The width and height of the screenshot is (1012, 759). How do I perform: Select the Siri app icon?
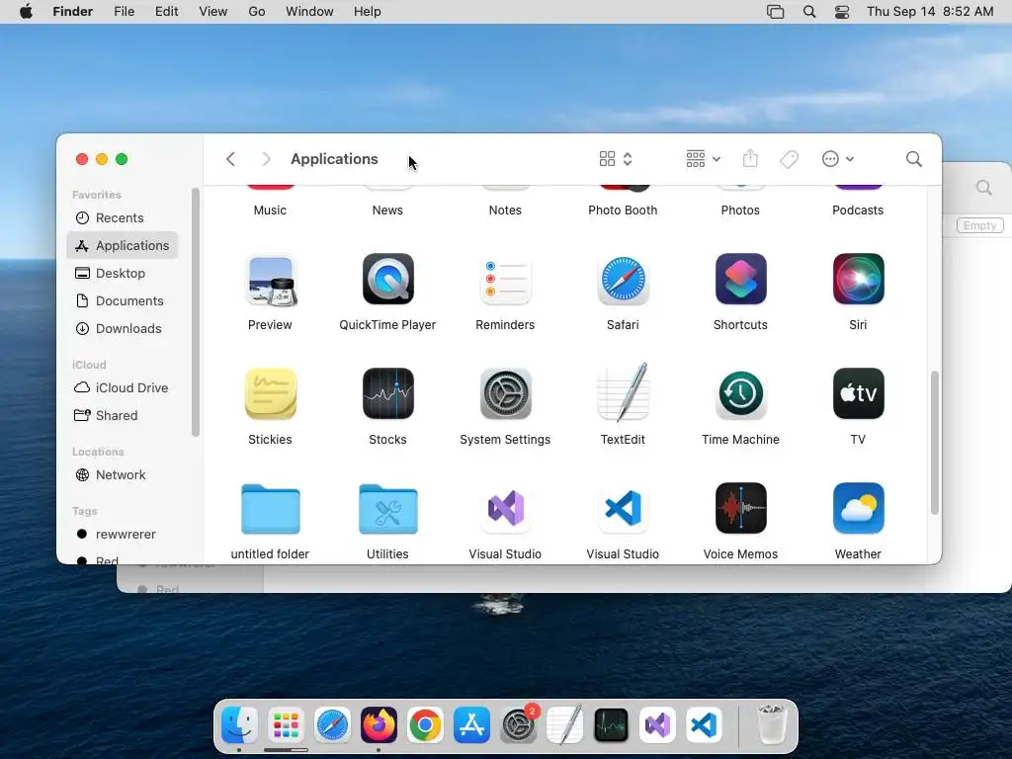[x=858, y=280]
